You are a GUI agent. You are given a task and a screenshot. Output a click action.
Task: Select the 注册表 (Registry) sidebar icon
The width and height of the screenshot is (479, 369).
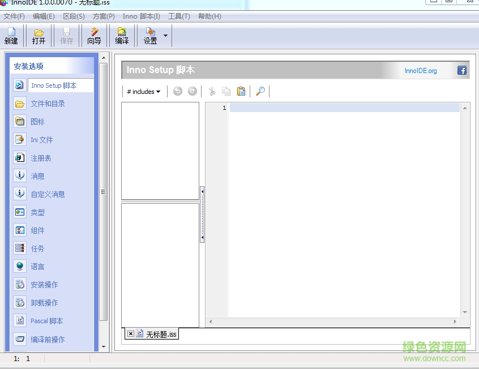[x=20, y=158]
